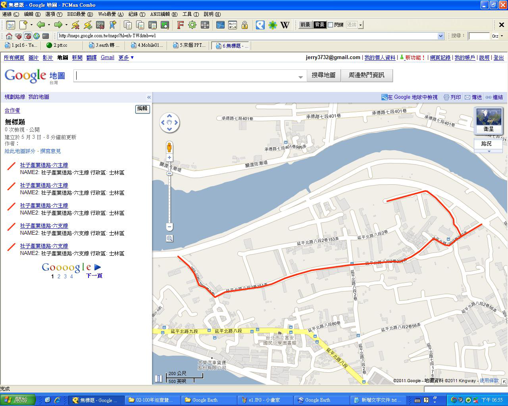This screenshot has height=406, width=508.
Task: Click the home icon next to address bar
Action: pos(9,36)
